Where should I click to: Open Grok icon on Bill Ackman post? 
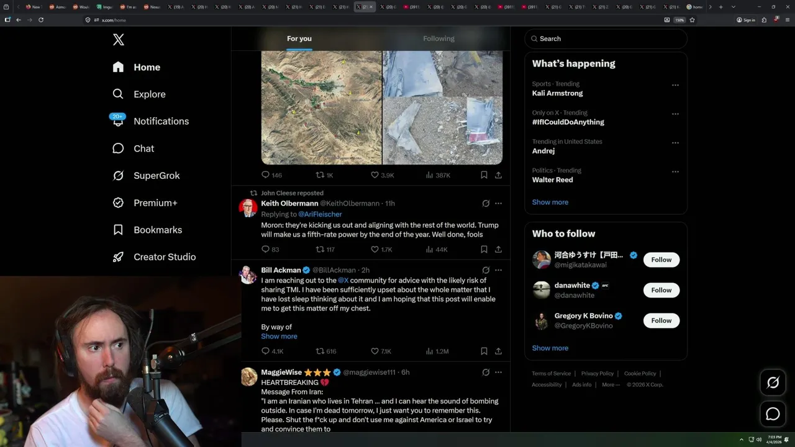[486, 270]
